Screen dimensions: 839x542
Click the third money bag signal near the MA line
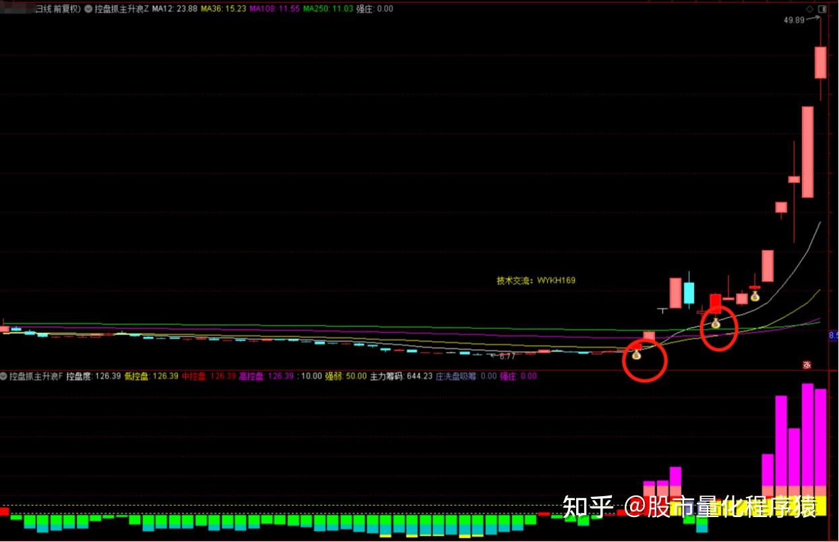tap(755, 295)
